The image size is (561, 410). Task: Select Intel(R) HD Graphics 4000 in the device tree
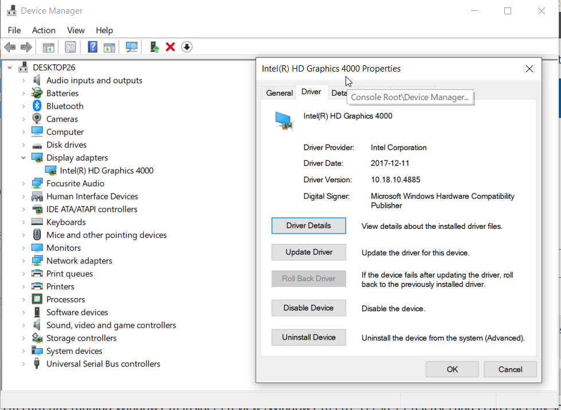pos(107,171)
